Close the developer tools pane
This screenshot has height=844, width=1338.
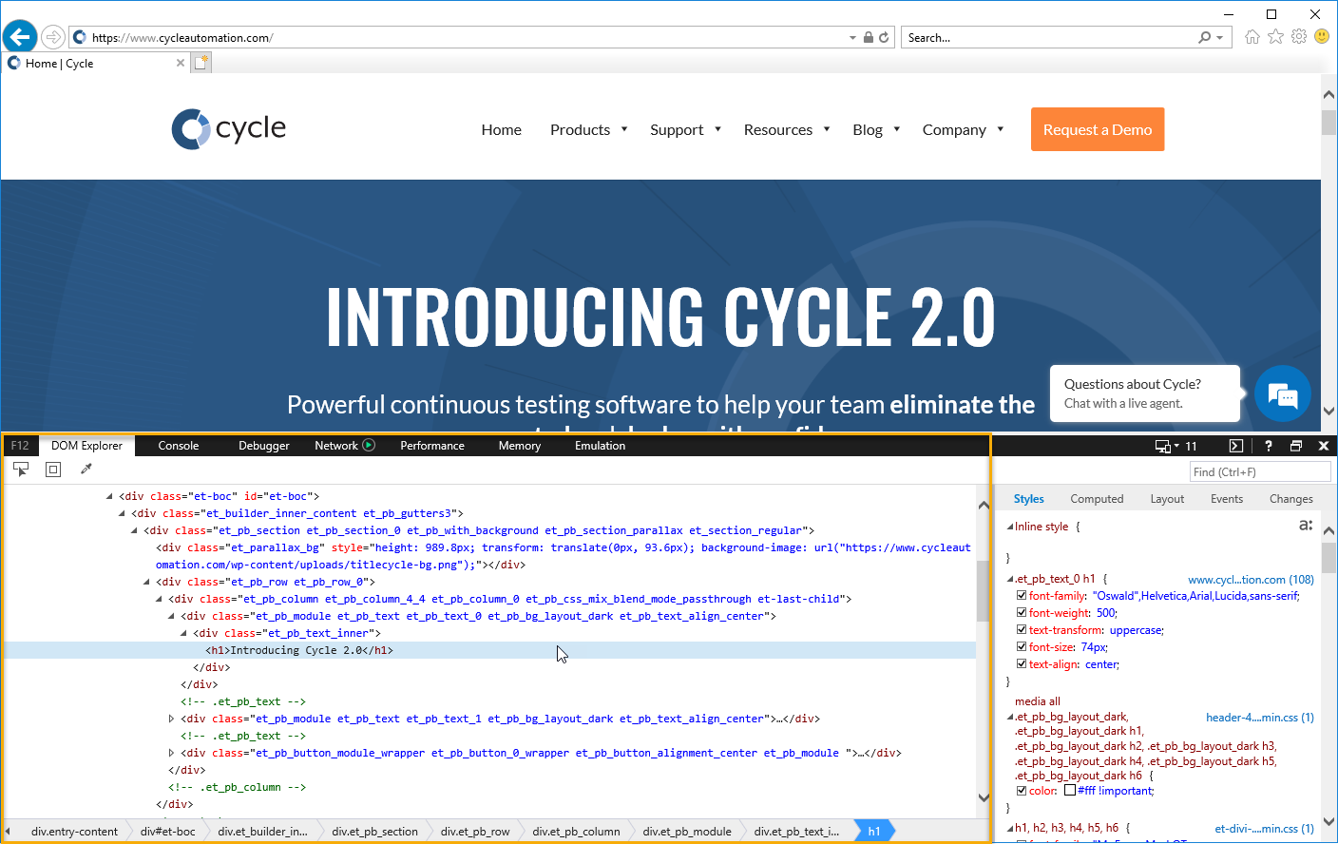tap(1323, 446)
